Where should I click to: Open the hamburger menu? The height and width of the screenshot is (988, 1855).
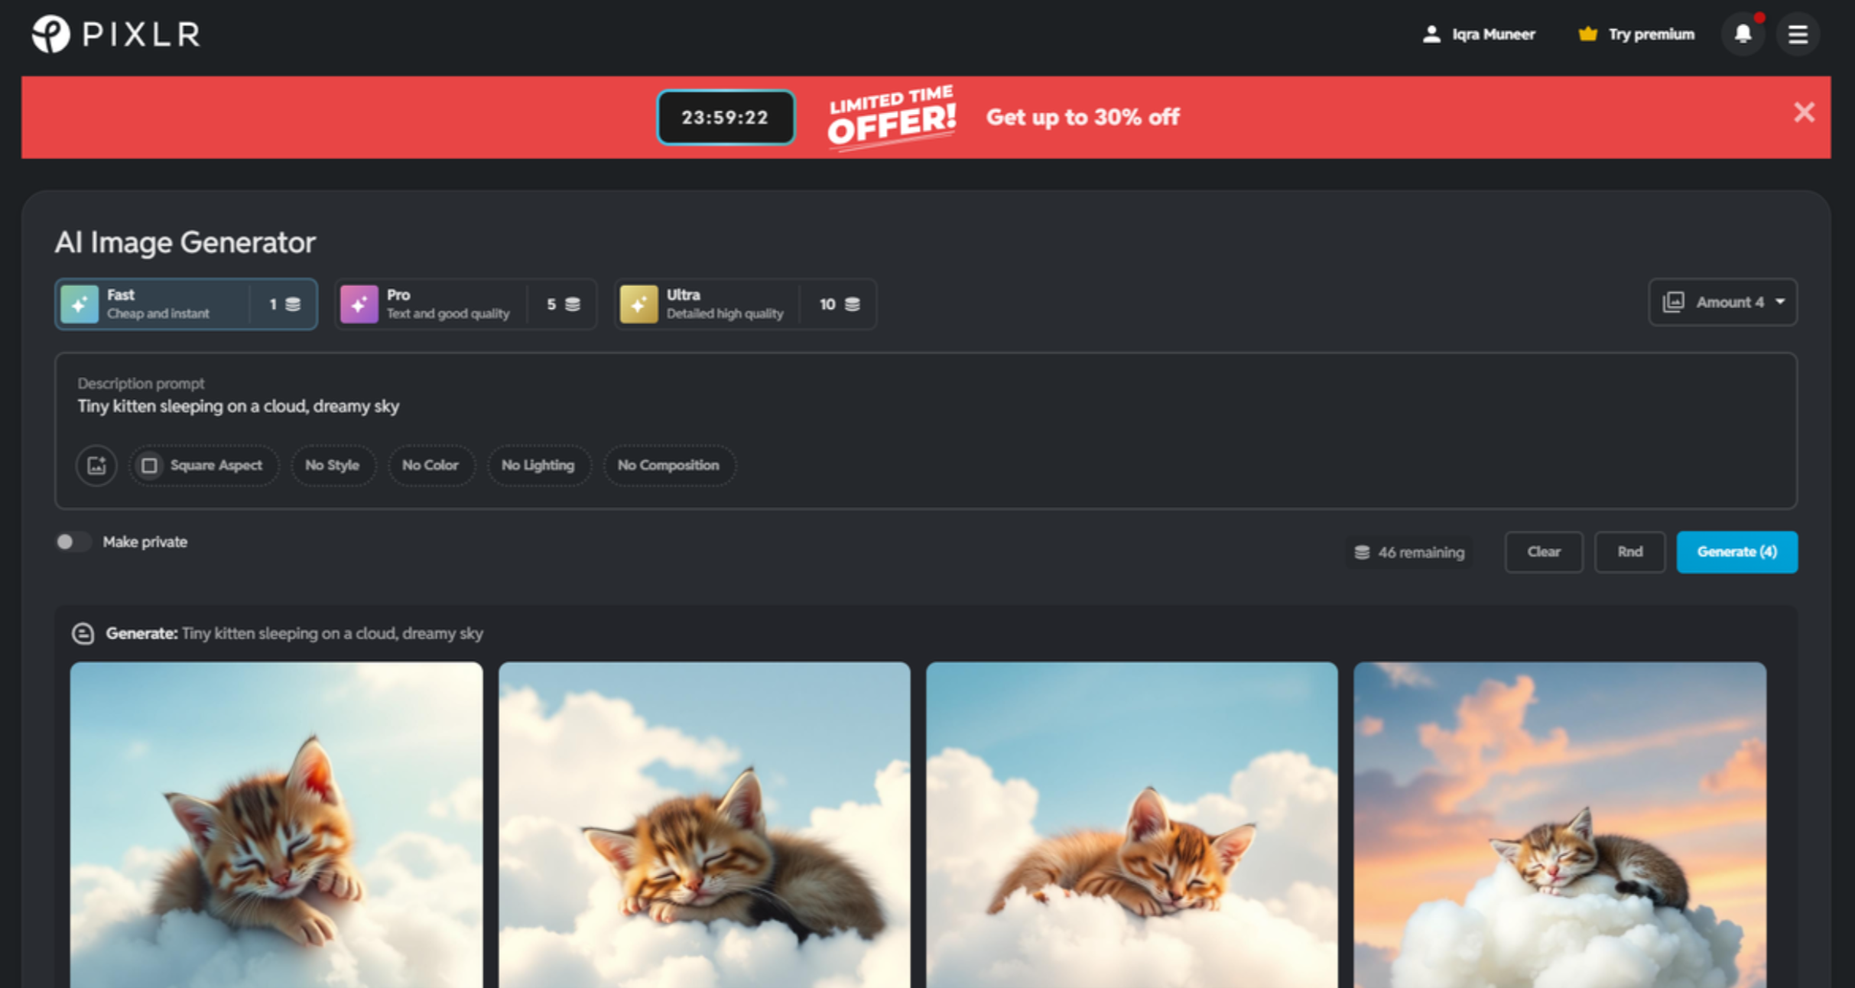point(1798,34)
